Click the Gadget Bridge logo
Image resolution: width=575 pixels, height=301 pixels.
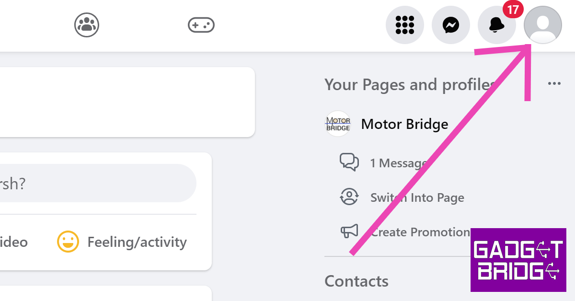click(x=518, y=260)
